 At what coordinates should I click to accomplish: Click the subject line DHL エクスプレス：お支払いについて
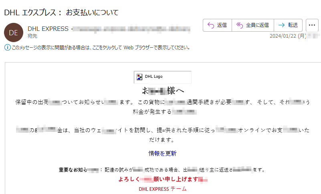click(61, 12)
